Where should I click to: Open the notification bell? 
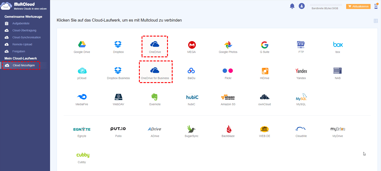coord(292,6)
